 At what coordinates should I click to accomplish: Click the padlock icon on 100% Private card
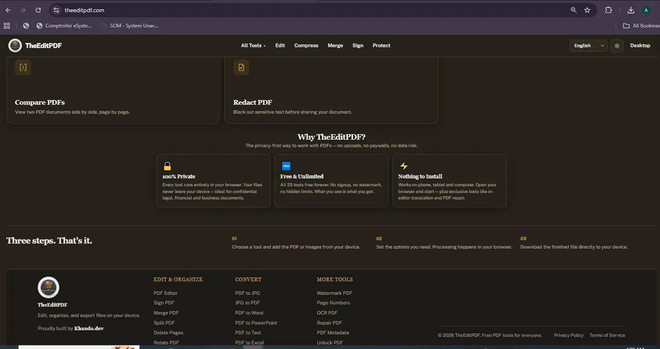[x=167, y=166]
